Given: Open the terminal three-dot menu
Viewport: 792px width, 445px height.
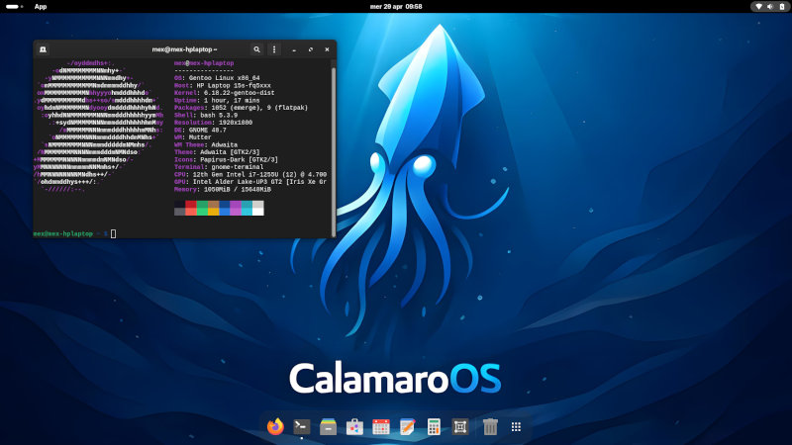Looking at the screenshot, I should point(274,49).
